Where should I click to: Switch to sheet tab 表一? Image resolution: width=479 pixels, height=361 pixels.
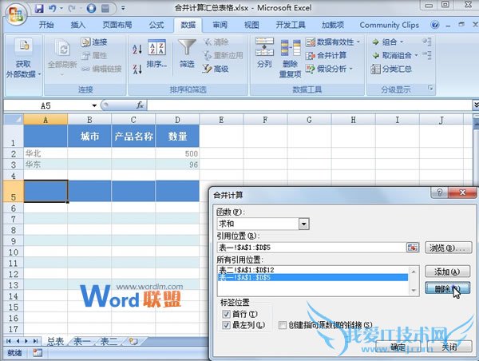click(x=82, y=341)
